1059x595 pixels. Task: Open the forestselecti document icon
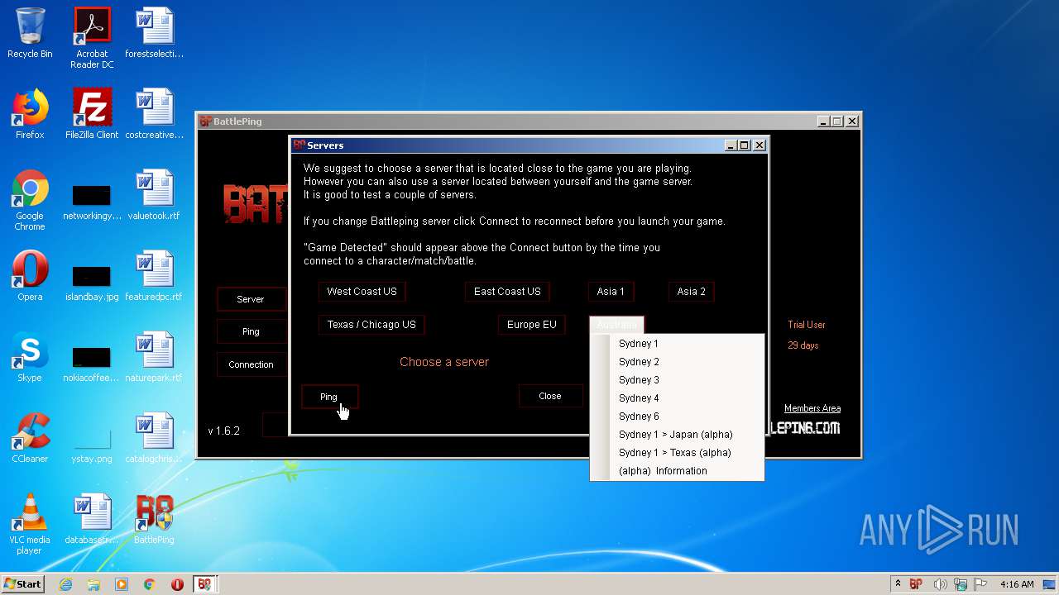(154, 33)
